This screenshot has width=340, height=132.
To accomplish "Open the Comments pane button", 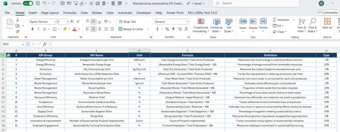I will point(328,13).
